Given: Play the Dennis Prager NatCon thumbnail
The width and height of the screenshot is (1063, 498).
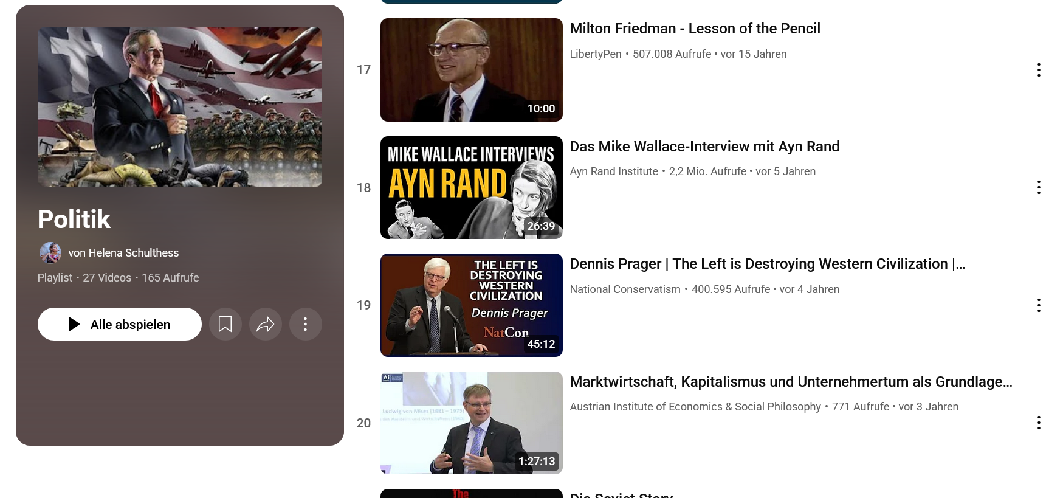Looking at the screenshot, I should 472,305.
